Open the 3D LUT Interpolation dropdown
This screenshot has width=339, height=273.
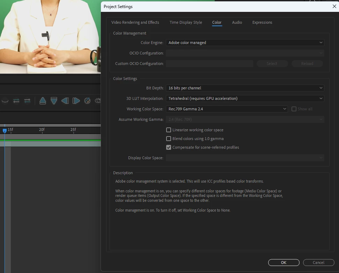click(245, 98)
